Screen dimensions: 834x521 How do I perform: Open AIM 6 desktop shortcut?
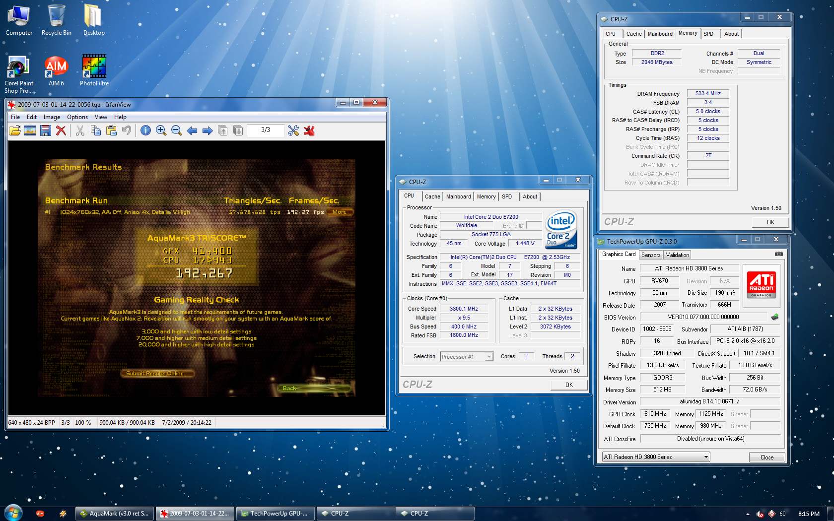(56, 71)
